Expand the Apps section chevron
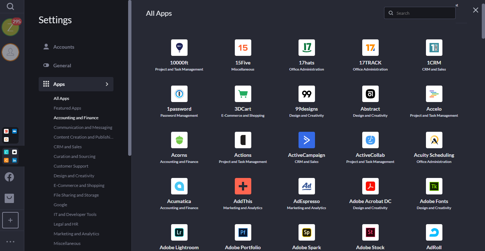The height and width of the screenshot is (251, 485). (107, 84)
